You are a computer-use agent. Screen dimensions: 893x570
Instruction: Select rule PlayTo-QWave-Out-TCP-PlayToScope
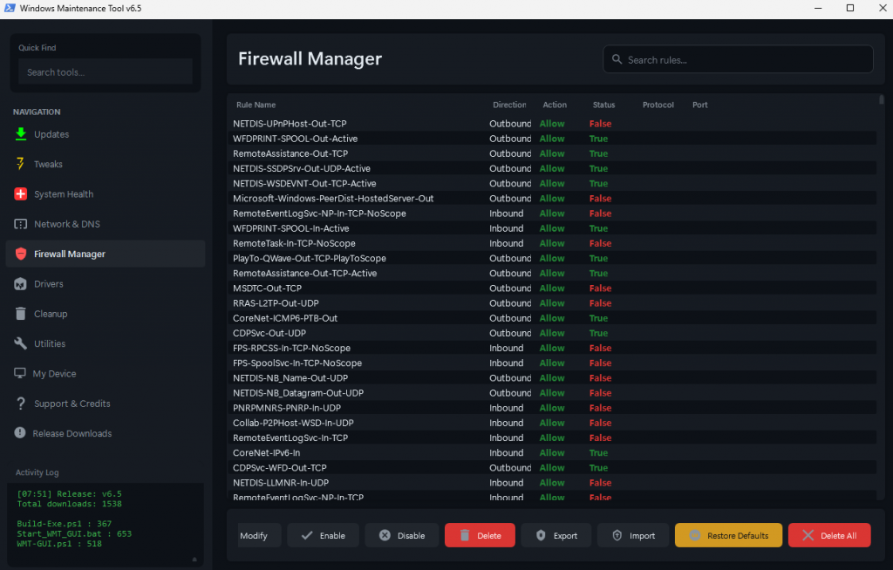click(552, 258)
